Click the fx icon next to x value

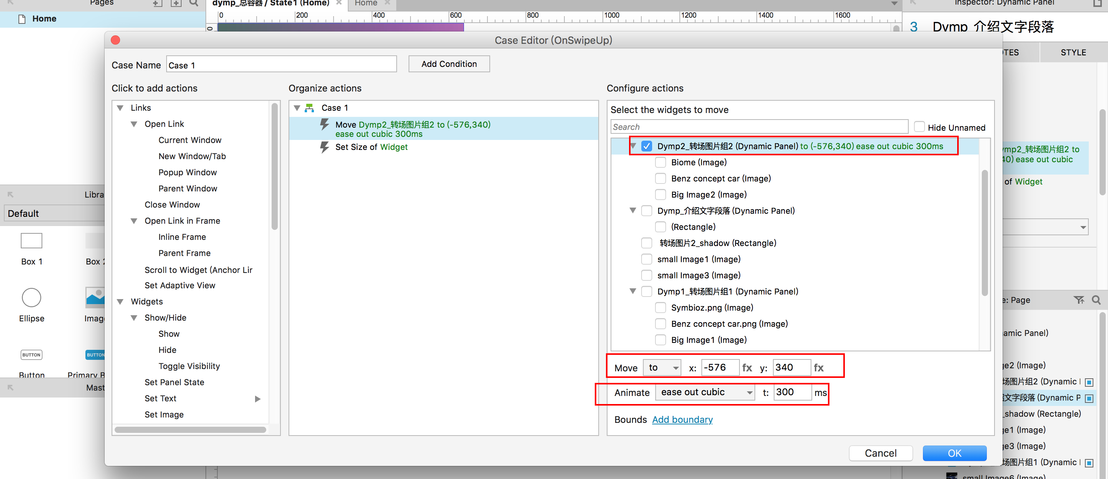(x=747, y=368)
